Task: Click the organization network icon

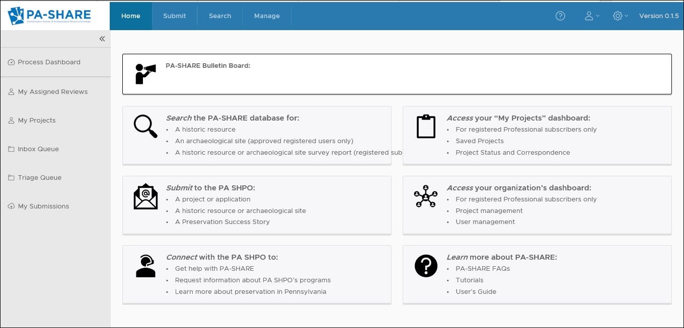Action: coord(426,196)
